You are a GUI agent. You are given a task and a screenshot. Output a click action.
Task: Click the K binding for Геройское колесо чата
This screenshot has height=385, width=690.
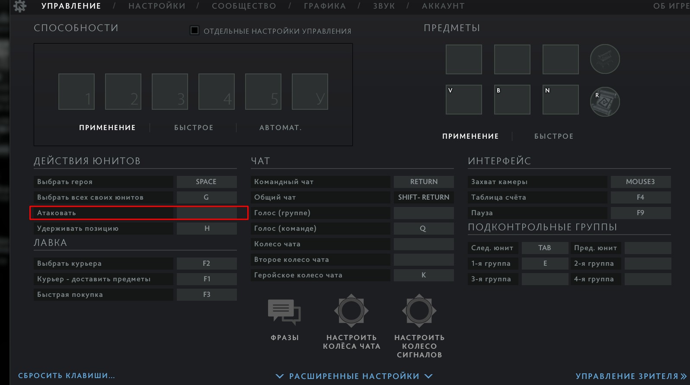pos(424,275)
